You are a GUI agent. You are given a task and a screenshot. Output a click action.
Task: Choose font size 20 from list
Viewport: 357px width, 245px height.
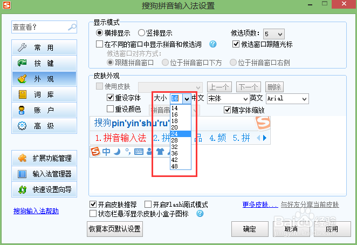181,127
